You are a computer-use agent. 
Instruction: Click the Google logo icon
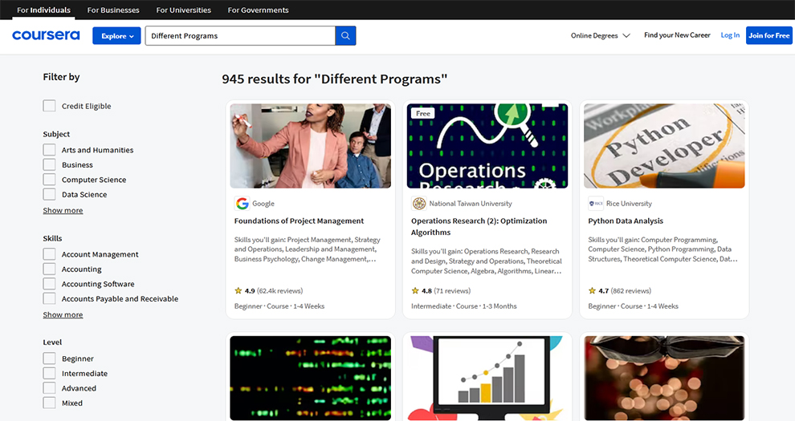pyautogui.click(x=242, y=204)
